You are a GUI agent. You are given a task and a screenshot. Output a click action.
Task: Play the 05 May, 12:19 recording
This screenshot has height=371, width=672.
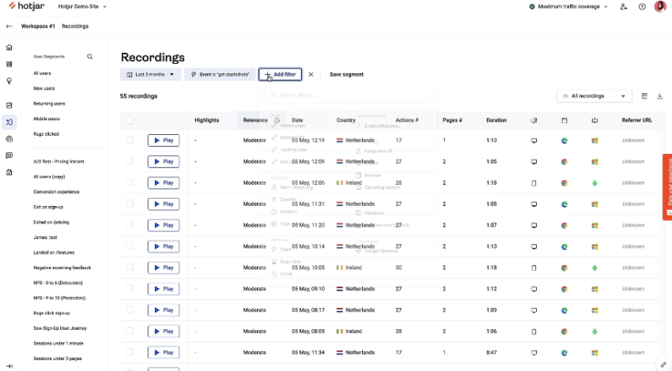pos(164,141)
